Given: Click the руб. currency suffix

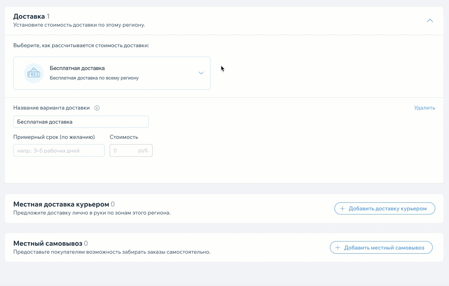Looking at the screenshot, I should (143, 151).
